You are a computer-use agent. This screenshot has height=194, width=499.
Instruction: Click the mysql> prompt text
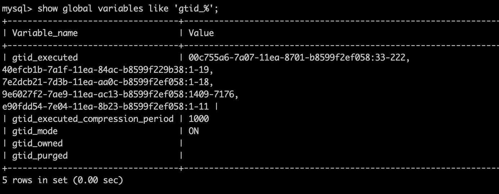(x=17, y=9)
